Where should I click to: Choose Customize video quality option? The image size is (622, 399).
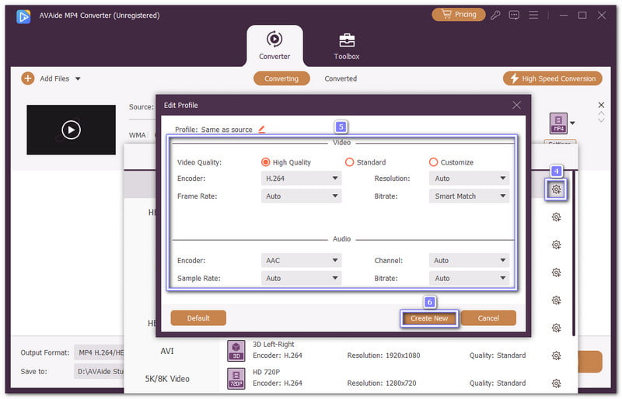pyautogui.click(x=434, y=162)
